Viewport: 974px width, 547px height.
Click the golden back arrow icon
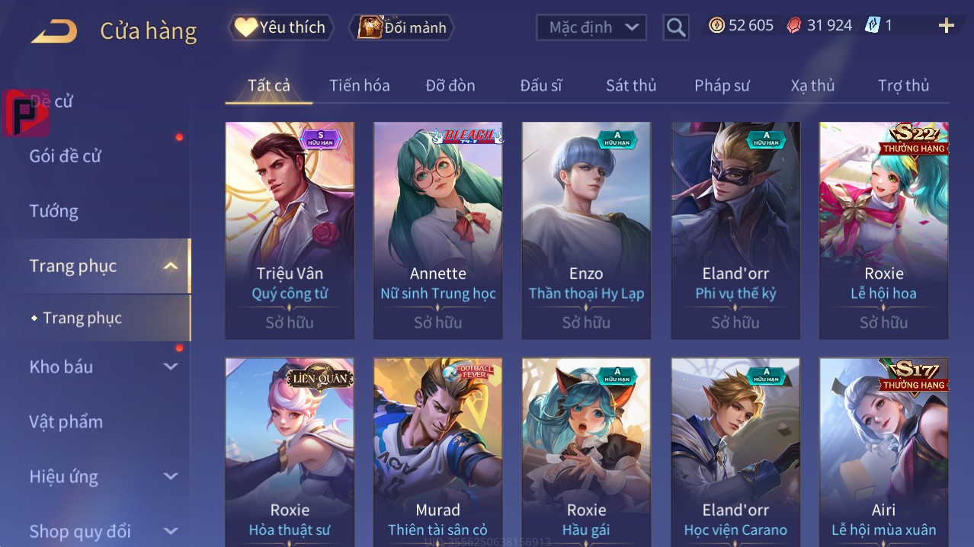pyautogui.click(x=54, y=31)
